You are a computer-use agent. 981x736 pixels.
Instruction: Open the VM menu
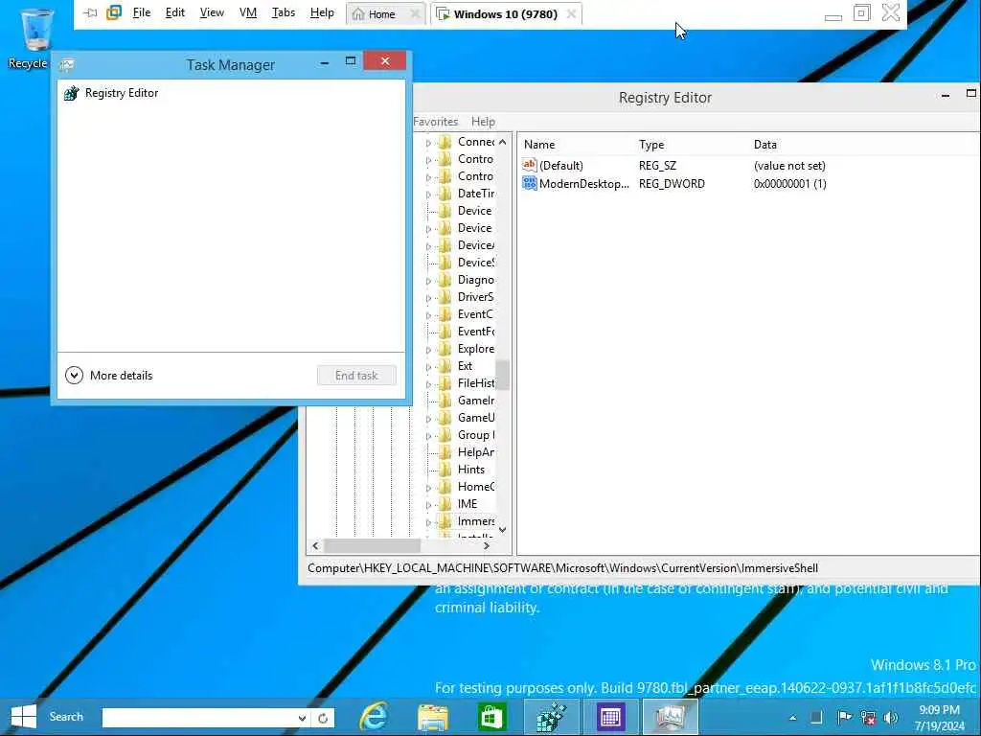(x=248, y=12)
